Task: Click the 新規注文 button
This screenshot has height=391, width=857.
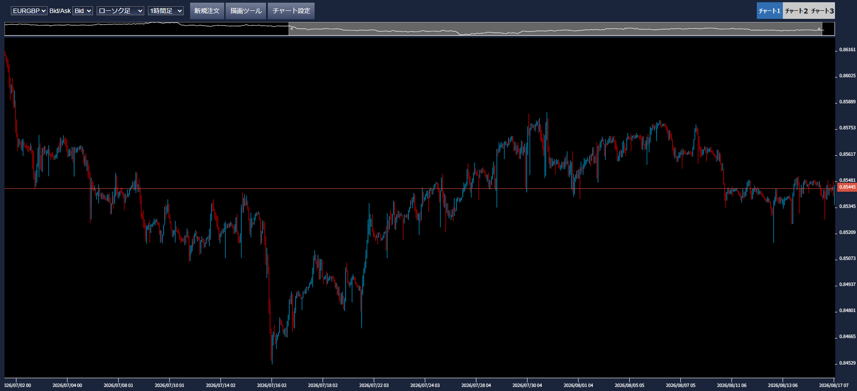Action: [207, 11]
